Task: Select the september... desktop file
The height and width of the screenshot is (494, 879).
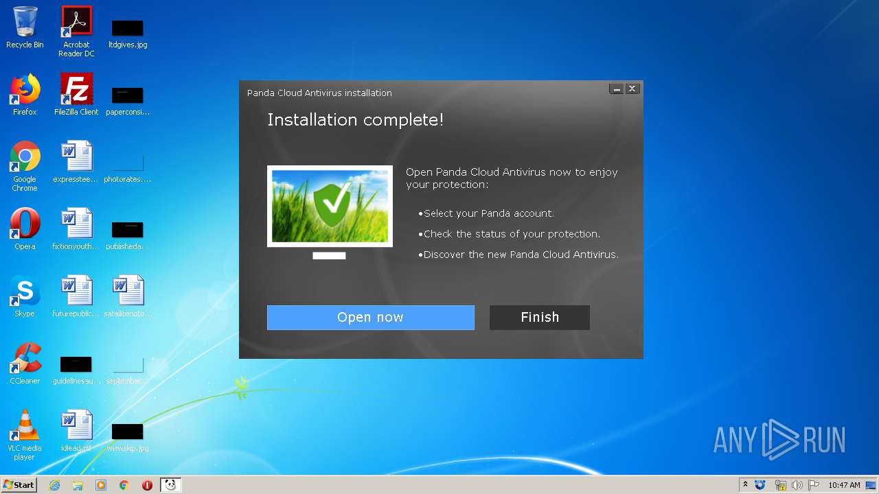Action: [128, 370]
